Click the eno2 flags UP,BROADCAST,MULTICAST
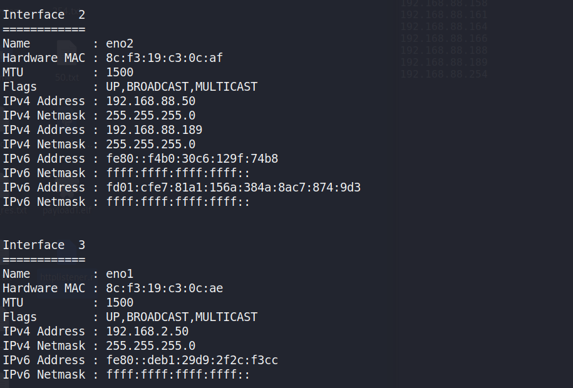This screenshot has height=388, width=573. tap(182, 86)
